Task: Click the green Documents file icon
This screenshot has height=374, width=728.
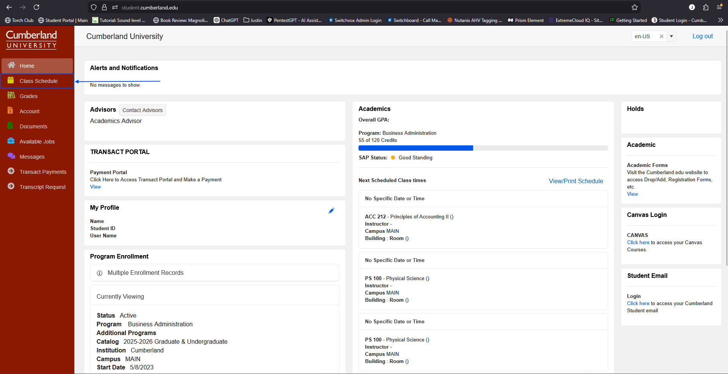Action: pyautogui.click(x=10, y=126)
